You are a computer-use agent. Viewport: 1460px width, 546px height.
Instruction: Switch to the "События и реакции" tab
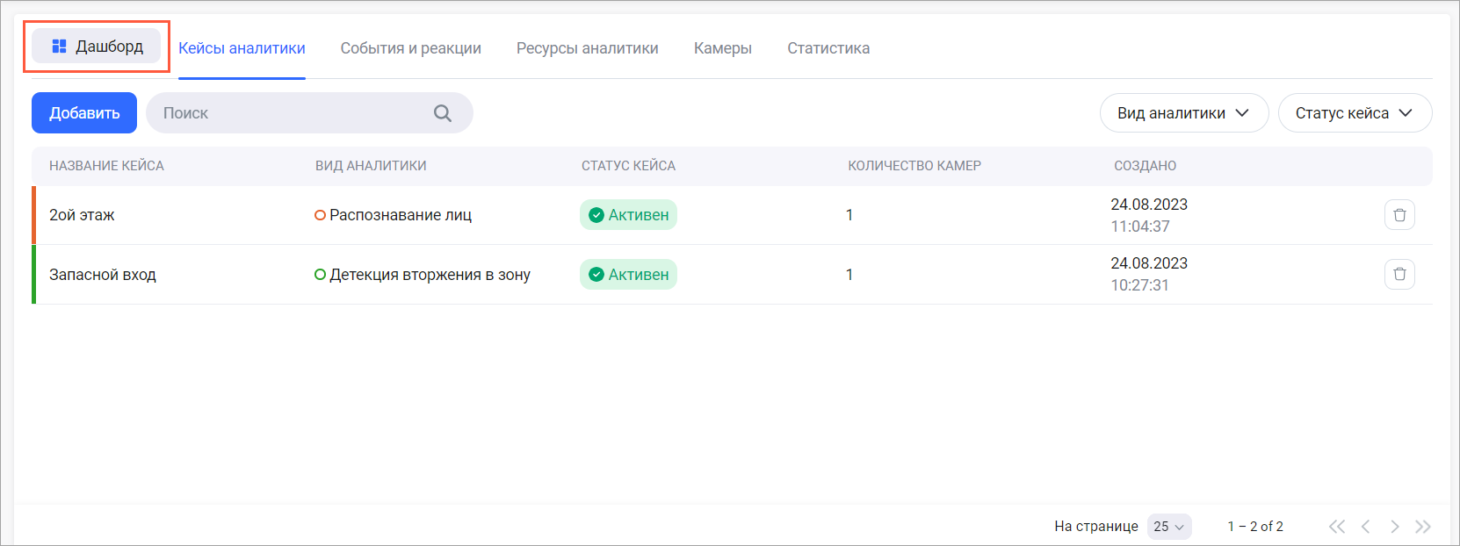(410, 48)
